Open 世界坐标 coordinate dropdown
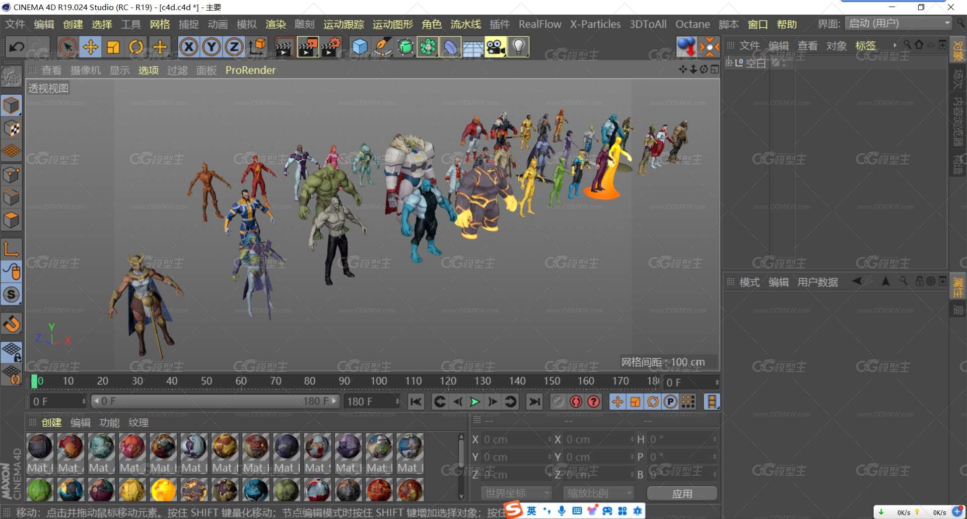Screen dimensions: 967x519 point(516,493)
